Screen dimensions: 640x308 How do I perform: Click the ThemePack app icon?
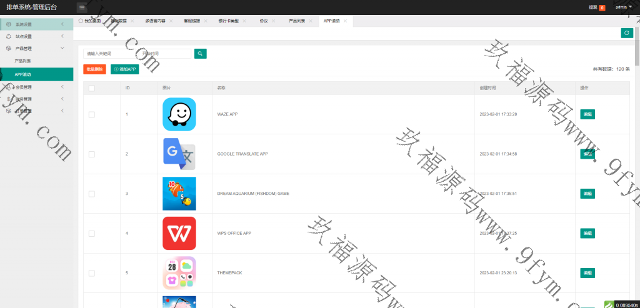(x=179, y=273)
